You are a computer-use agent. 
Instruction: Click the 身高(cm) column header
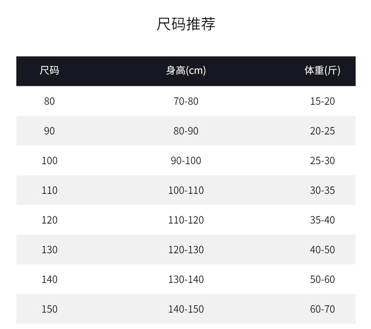186,71
